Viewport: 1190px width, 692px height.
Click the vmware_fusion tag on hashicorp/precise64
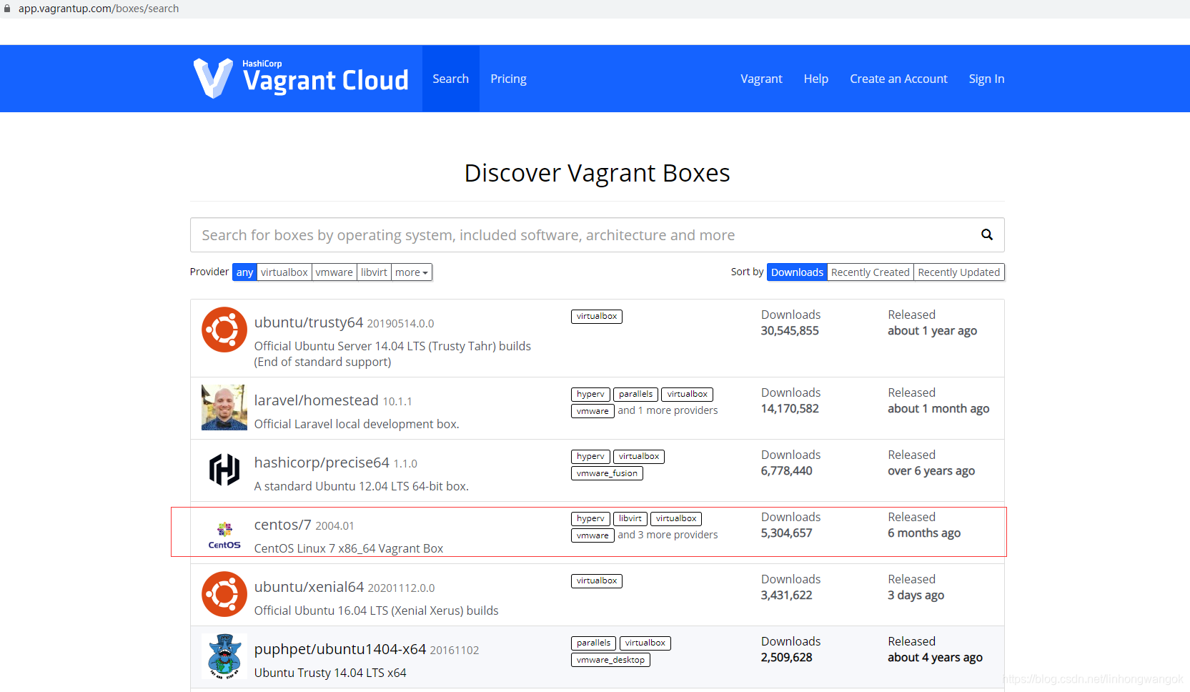click(607, 473)
